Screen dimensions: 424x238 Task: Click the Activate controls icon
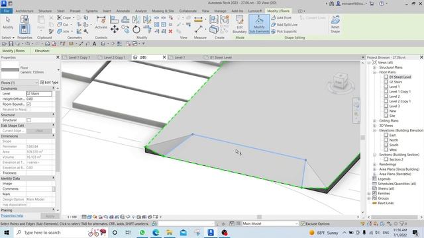pyautogui.click(x=101, y=22)
